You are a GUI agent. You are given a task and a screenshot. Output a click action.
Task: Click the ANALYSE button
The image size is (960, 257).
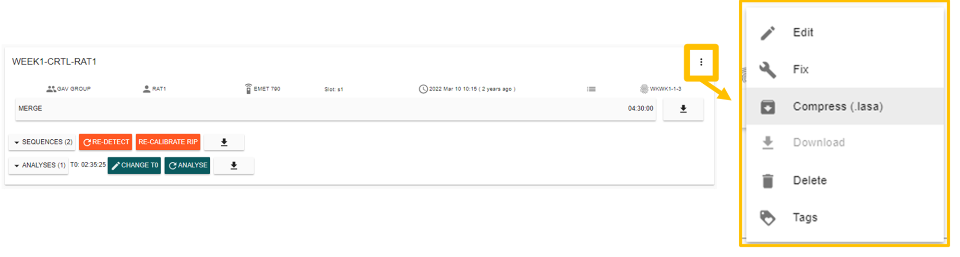(x=187, y=166)
